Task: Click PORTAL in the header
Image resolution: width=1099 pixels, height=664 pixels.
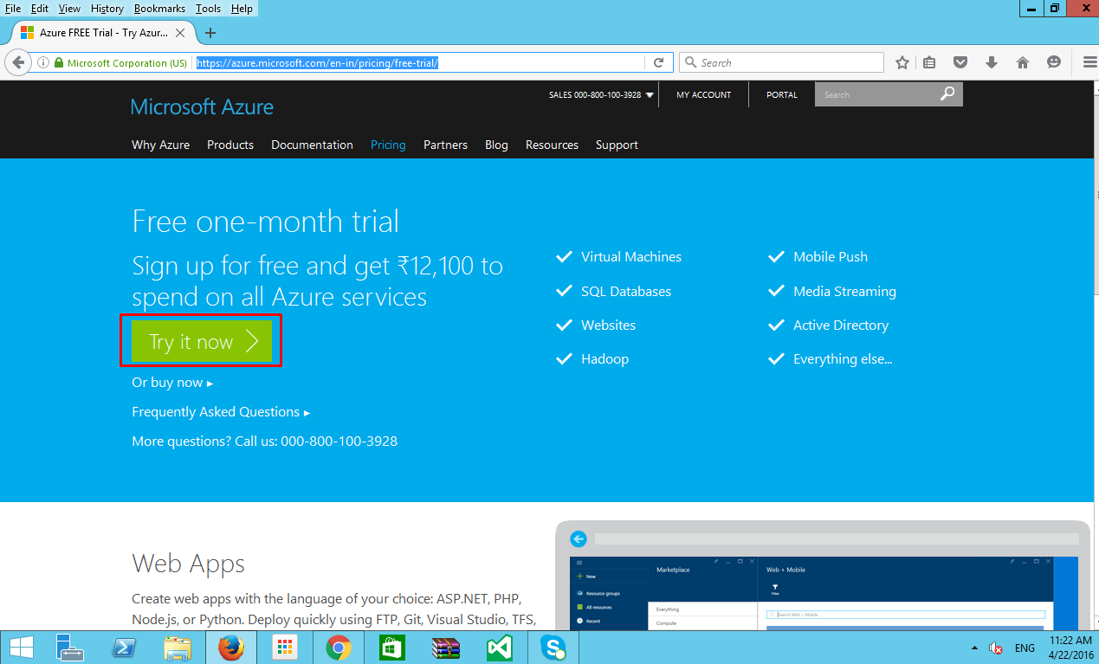Action: [x=782, y=95]
